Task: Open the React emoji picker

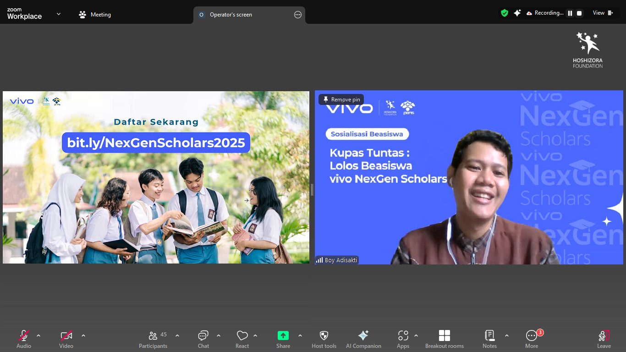Action: (x=242, y=339)
